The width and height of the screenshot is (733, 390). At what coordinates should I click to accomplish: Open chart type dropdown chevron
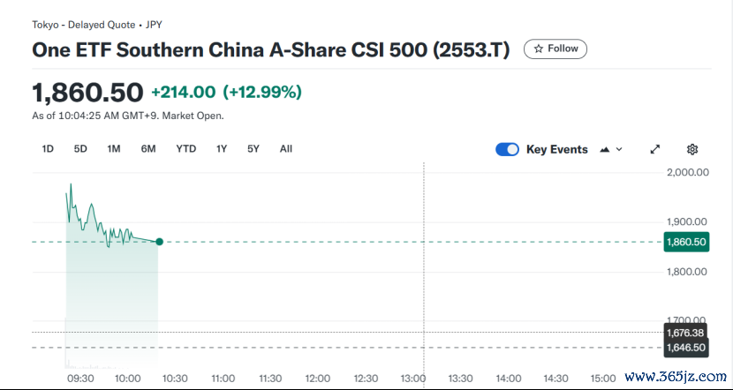(619, 149)
